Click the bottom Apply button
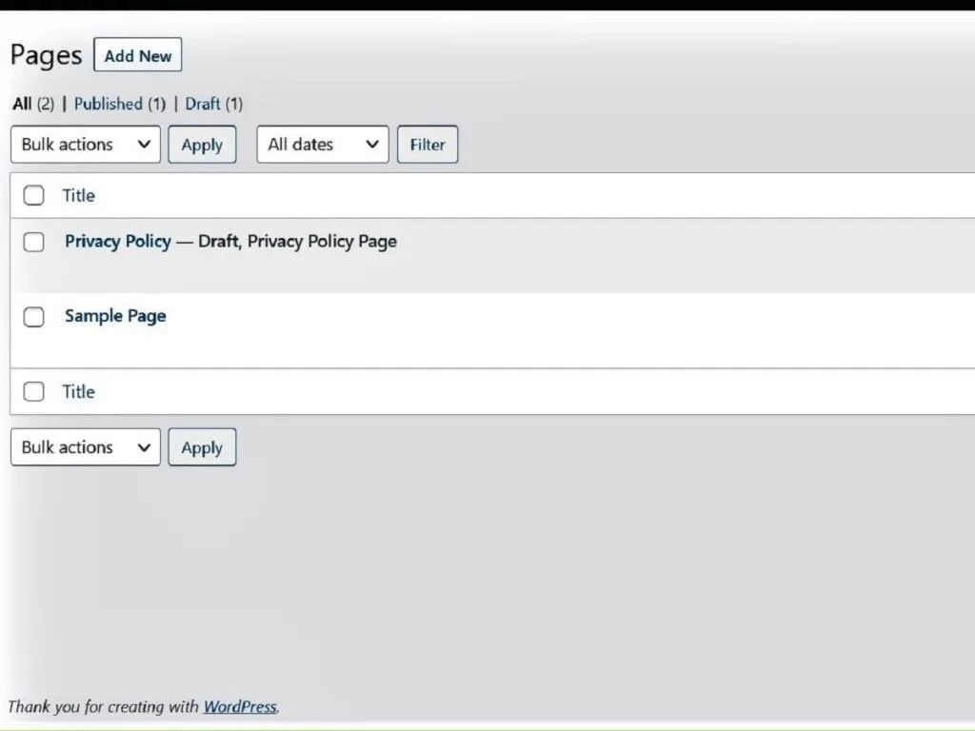975x731 pixels. (202, 447)
